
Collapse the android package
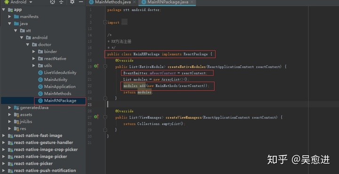[x=22, y=38]
